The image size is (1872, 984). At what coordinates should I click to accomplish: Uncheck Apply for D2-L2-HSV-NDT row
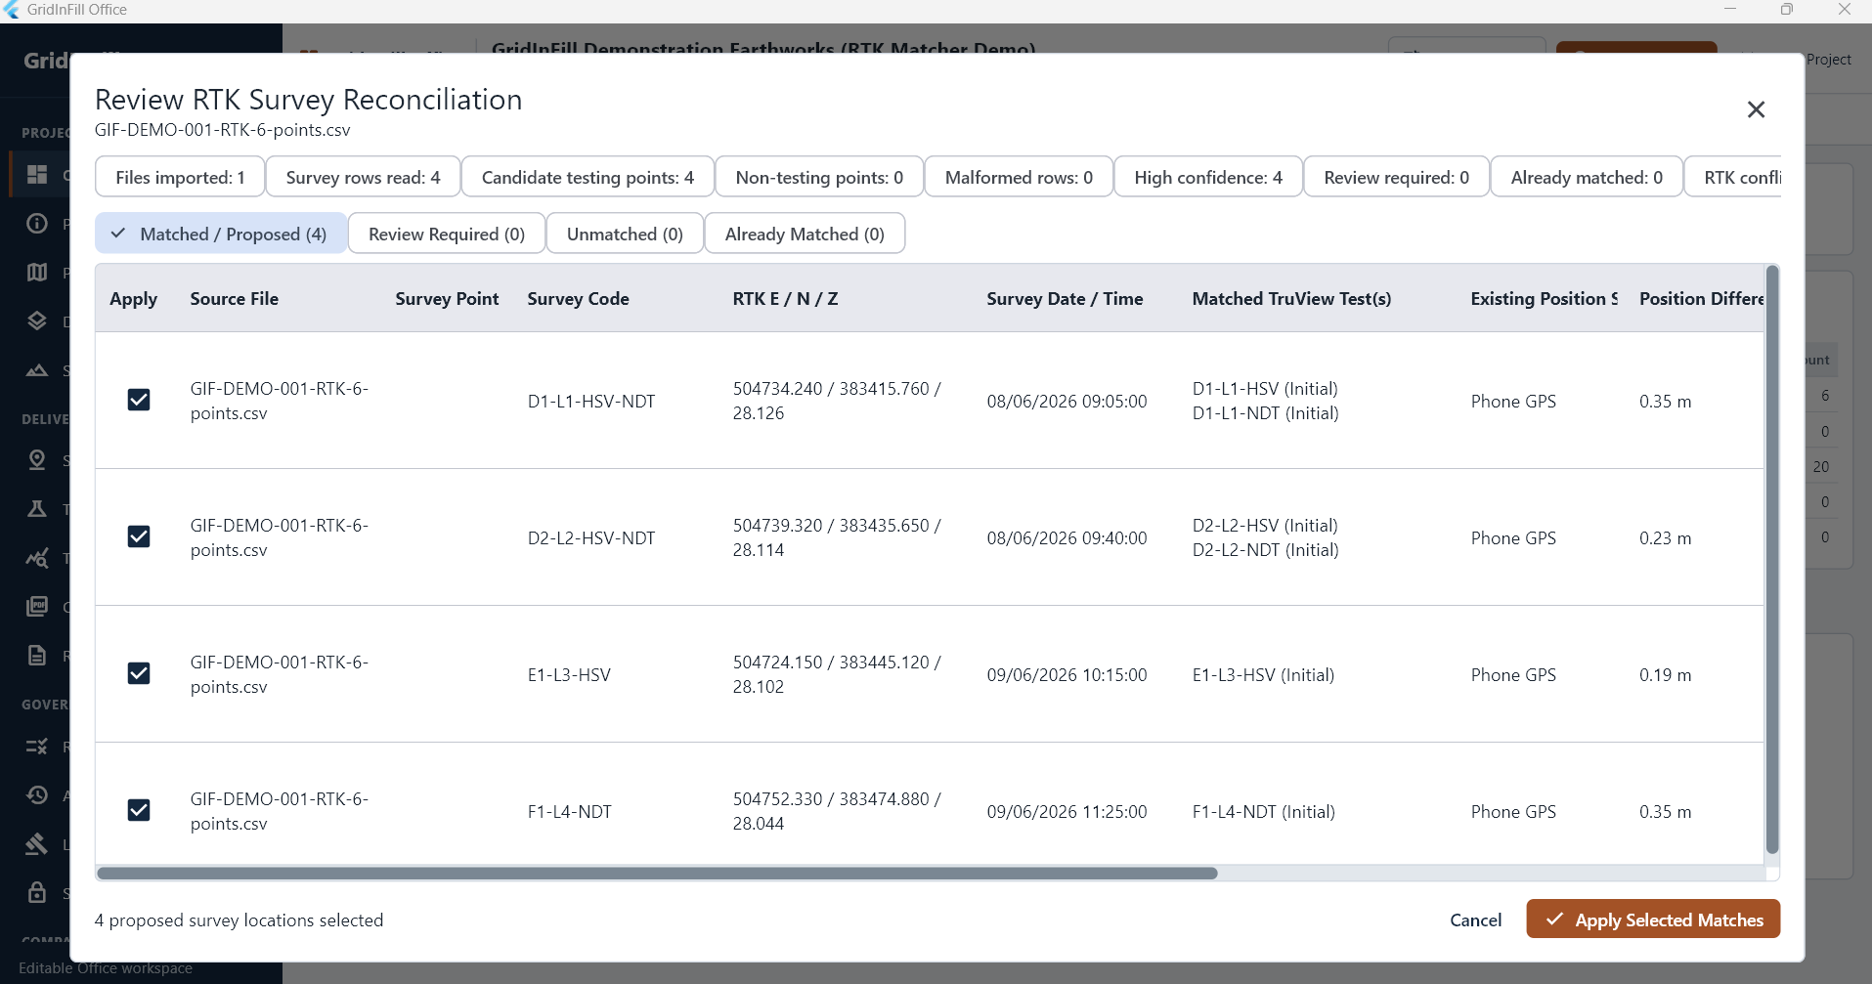139,536
